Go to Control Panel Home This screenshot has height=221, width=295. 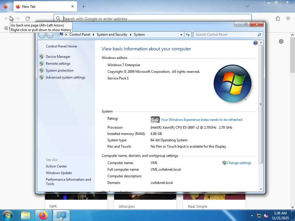(61, 46)
